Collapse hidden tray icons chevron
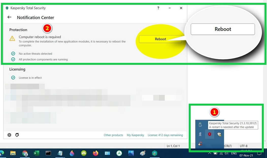This screenshot has width=267, height=158. [210, 153]
